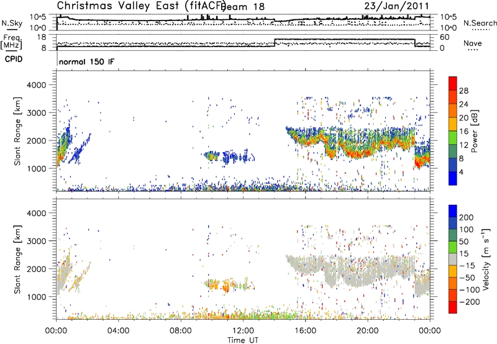The height and width of the screenshot is (344, 497).
Task: Click the 04:00 time axis tick label
Action: point(119,331)
